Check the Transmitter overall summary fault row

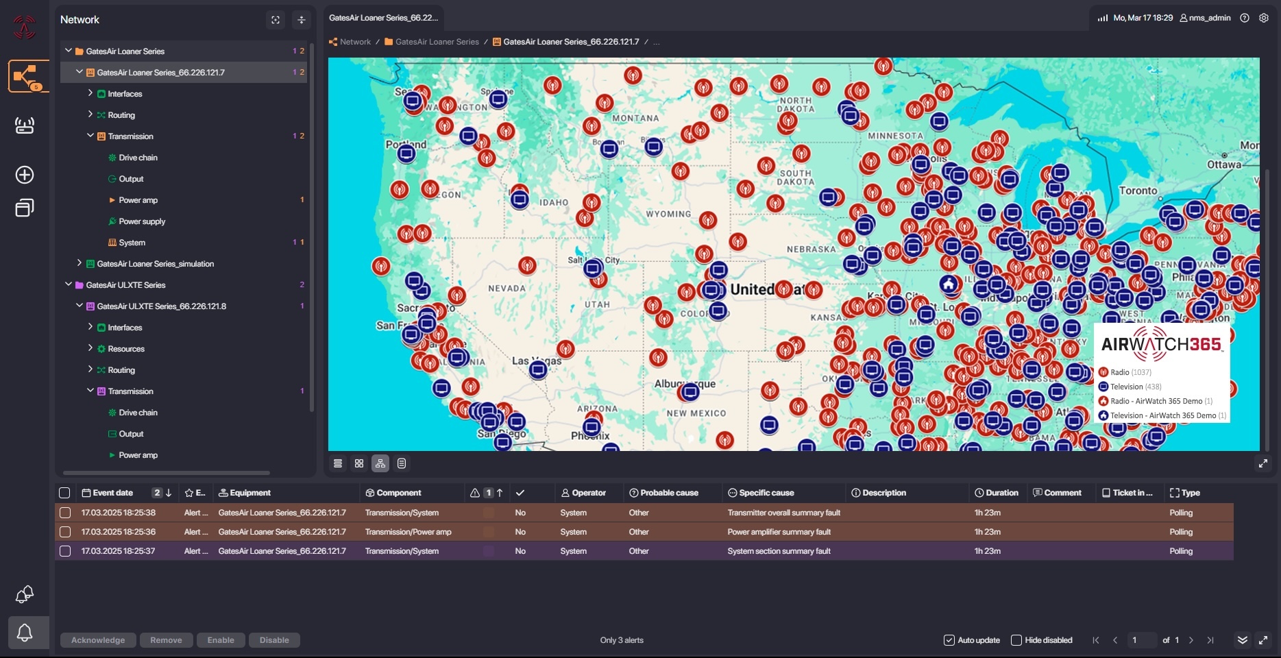tap(65, 513)
